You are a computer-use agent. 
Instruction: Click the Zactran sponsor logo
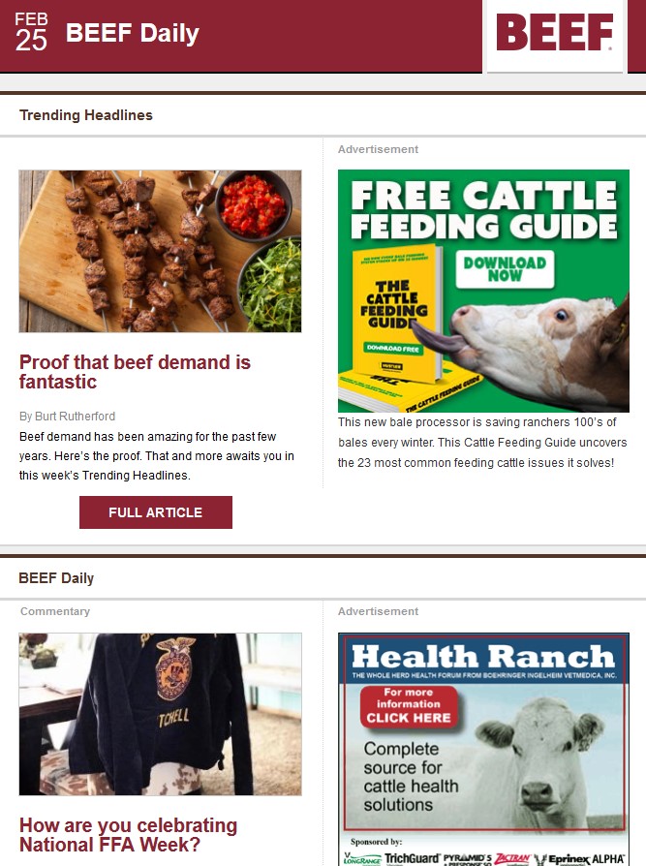(512, 859)
